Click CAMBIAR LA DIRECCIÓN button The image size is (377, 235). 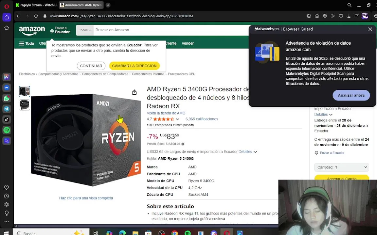(x=134, y=66)
